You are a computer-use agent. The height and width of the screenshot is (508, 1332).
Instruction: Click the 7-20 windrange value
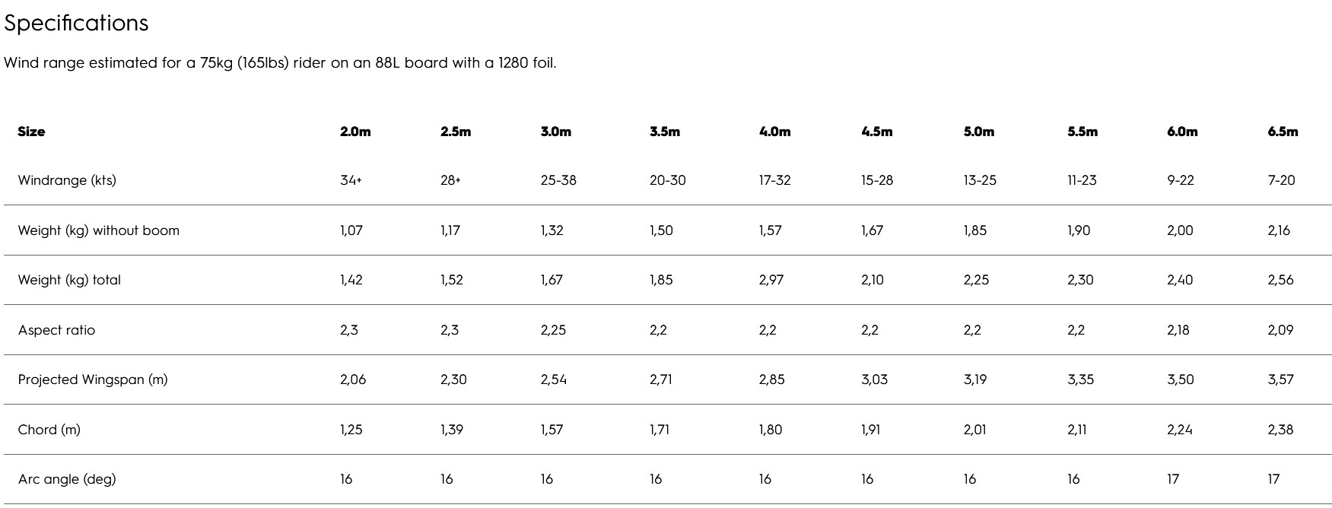1281,180
